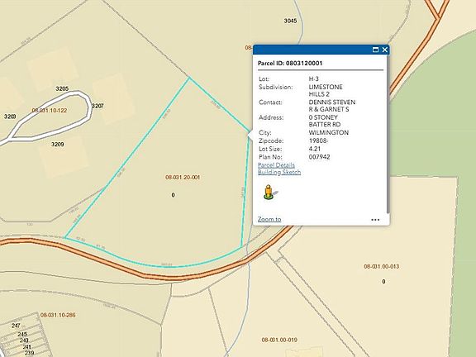Image resolution: width=476 pixels, height=357 pixels.
Task: Click the popup's vertical scrollbar
Action: point(388,134)
